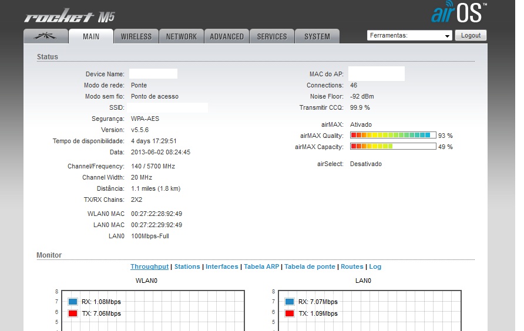Go to the ADVANCED tab
524x331 pixels.
coord(227,36)
